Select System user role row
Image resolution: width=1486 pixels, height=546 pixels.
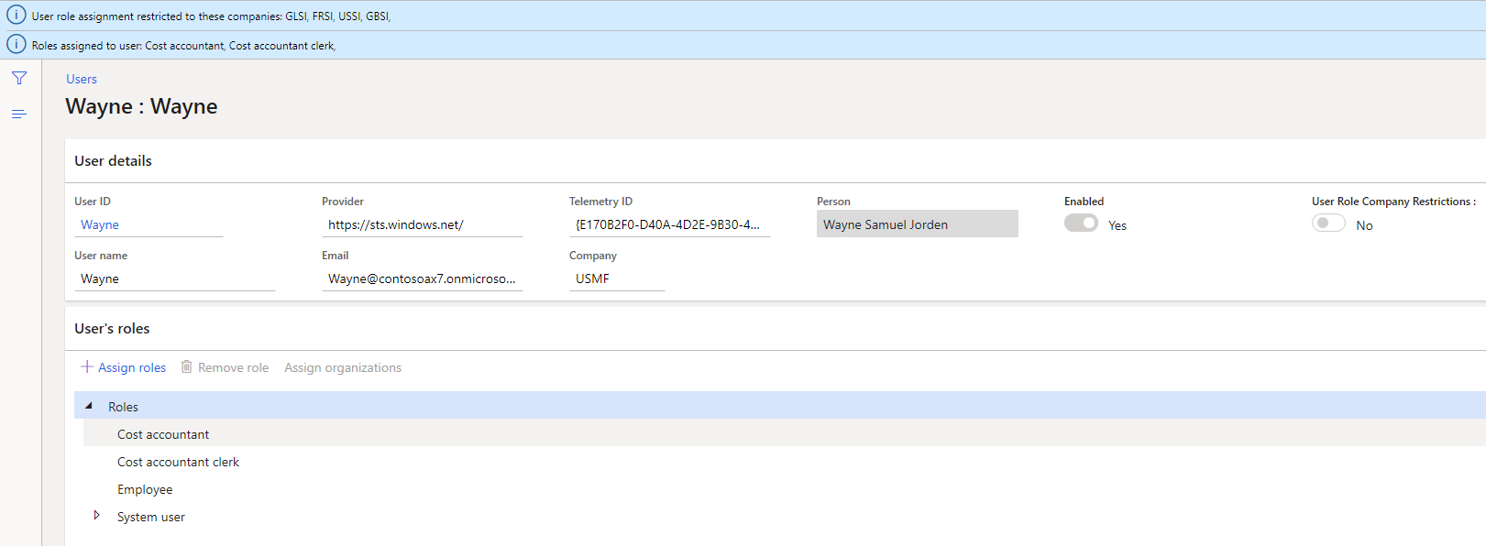click(x=784, y=517)
